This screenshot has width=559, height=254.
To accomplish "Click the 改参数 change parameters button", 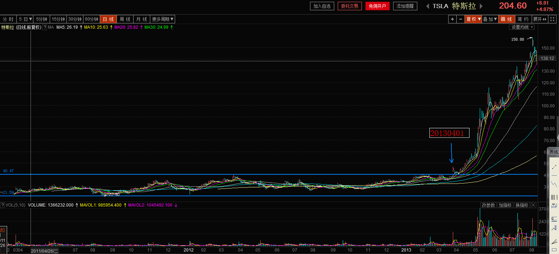I will 488,205.
